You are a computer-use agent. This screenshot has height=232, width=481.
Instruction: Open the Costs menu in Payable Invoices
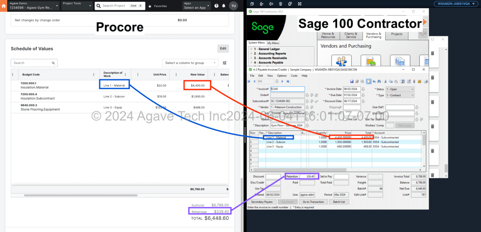click(294, 76)
